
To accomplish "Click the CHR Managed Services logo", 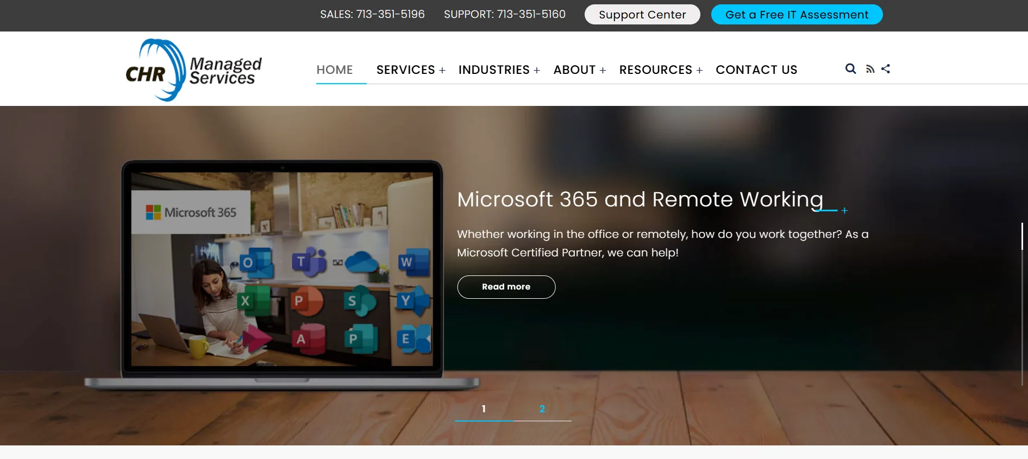I will tap(193, 70).
